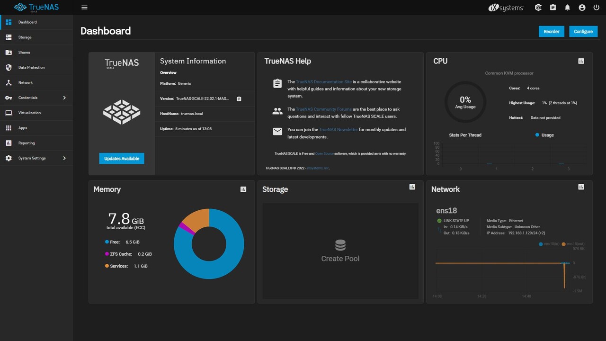Open TrueCommand status icon in header
Screen dimensions: 606x341
click(x=538, y=8)
